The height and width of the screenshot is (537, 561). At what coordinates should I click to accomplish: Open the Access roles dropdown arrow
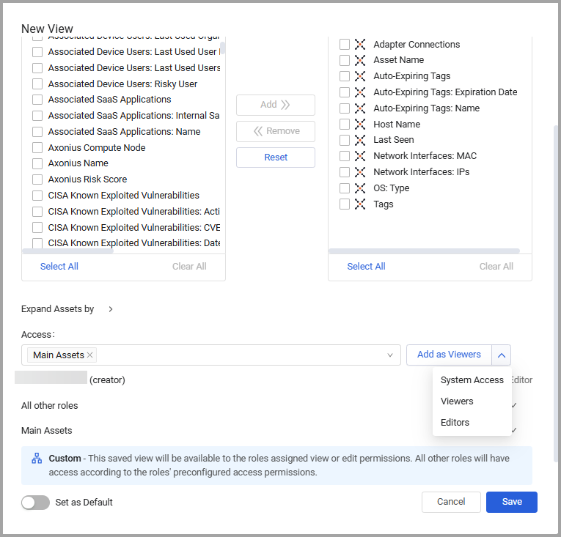click(390, 355)
